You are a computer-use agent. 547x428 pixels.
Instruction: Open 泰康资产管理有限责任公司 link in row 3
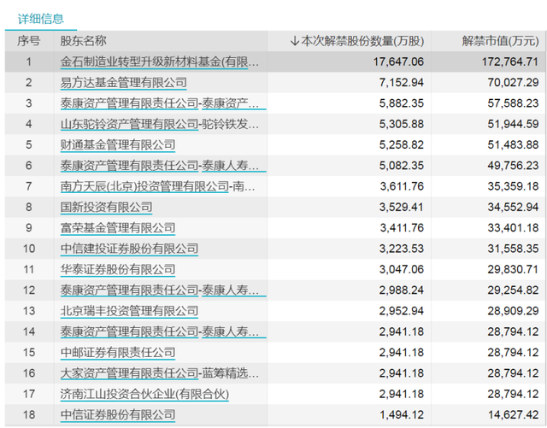129,103
